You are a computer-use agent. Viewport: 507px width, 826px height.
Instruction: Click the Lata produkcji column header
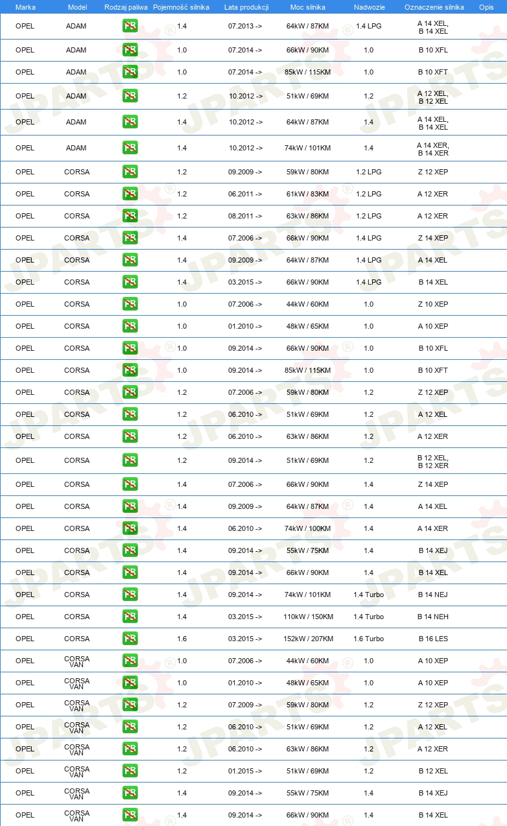(246, 6)
